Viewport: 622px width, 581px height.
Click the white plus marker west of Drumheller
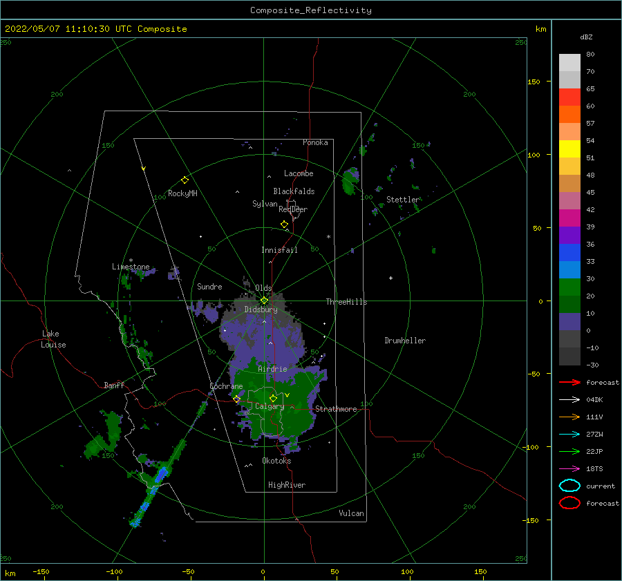[390, 278]
